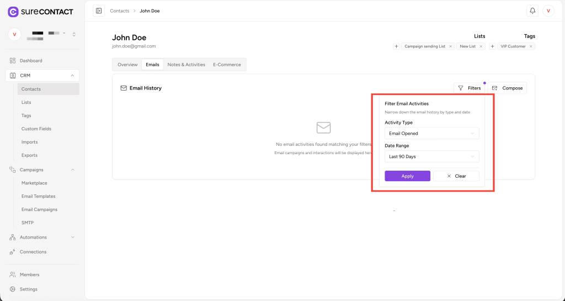The height and width of the screenshot is (301, 565).
Task: Open Settings from the sidebar
Action: pos(29,289)
